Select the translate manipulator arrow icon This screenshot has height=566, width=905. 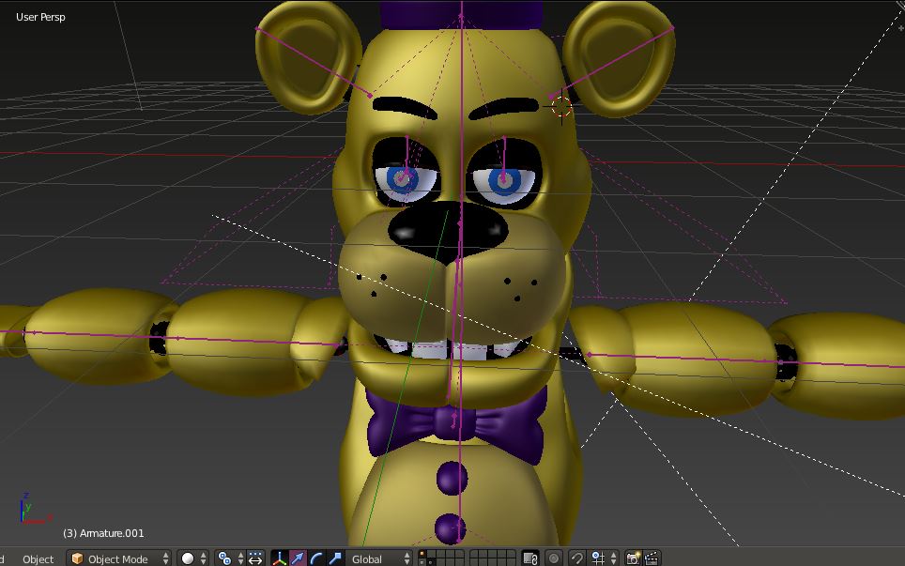click(298, 558)
